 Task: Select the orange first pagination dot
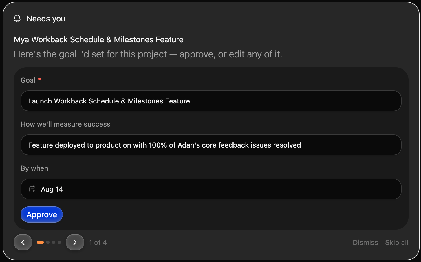[40, 242]
